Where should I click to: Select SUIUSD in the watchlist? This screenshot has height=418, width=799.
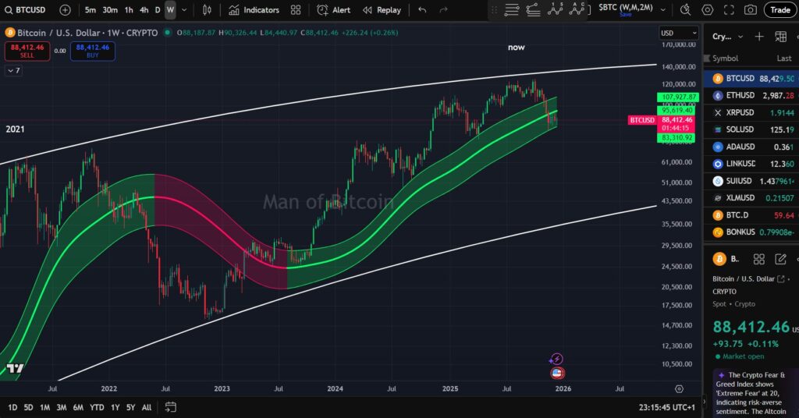(751, 181)
